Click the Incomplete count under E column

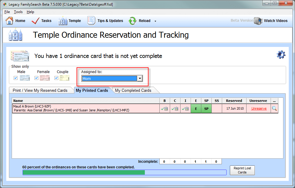195,162
